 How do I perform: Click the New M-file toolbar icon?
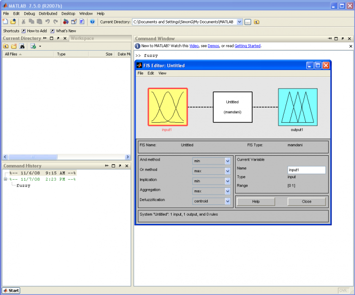[x=5, y=22]
